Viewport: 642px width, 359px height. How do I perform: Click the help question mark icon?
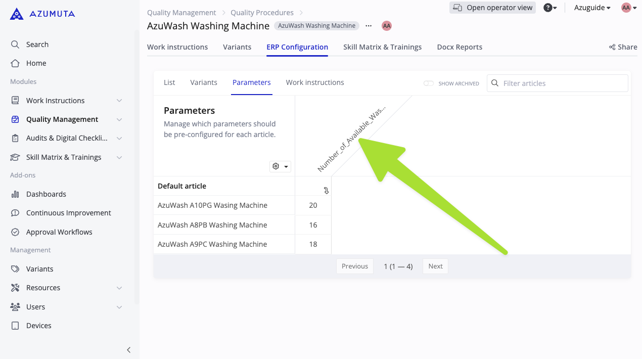tap(548, 7)
